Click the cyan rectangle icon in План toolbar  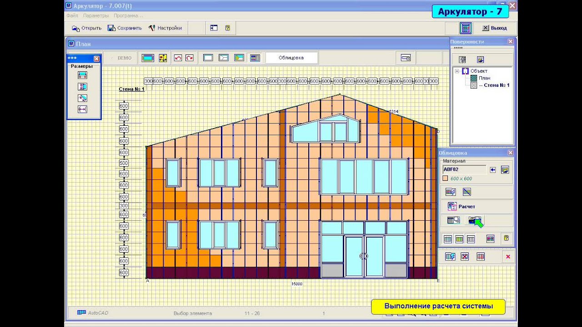tap(148, 58)
